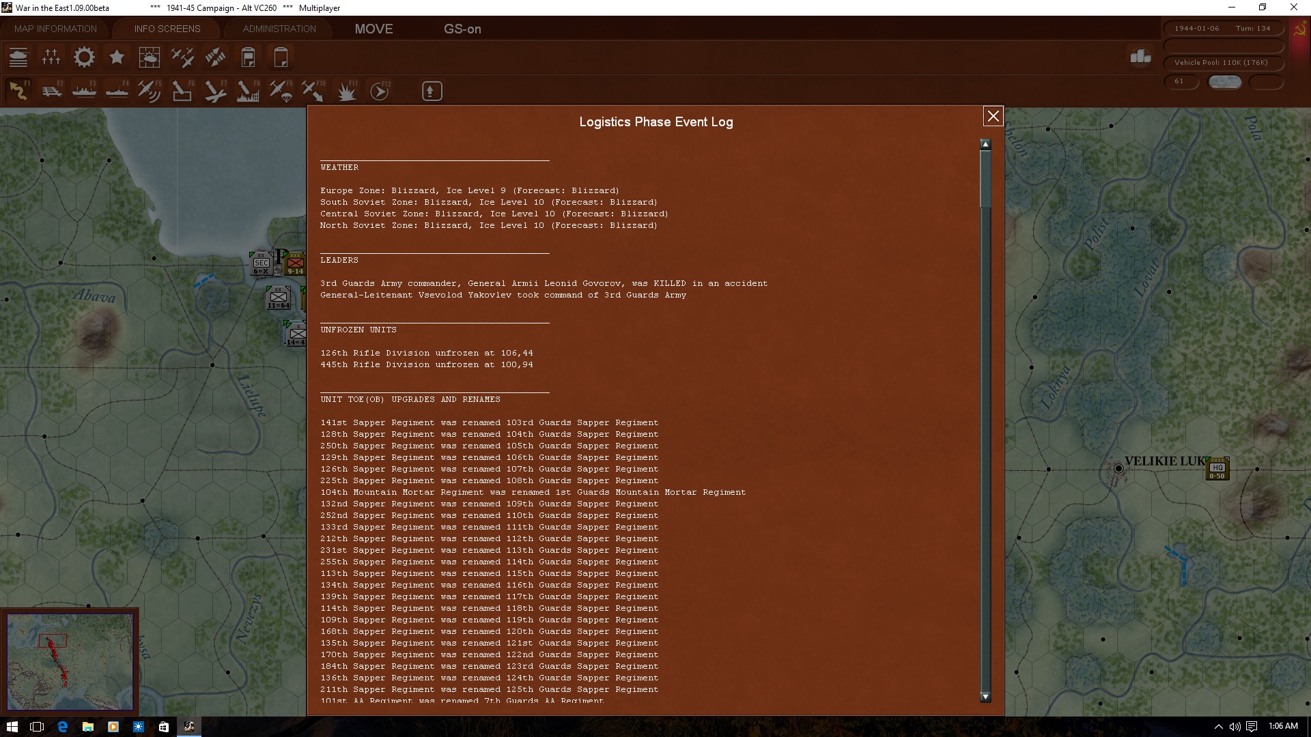1311x737 pixels.
Task: Open the Windows Start menu
Action: [x=12, y=727]
